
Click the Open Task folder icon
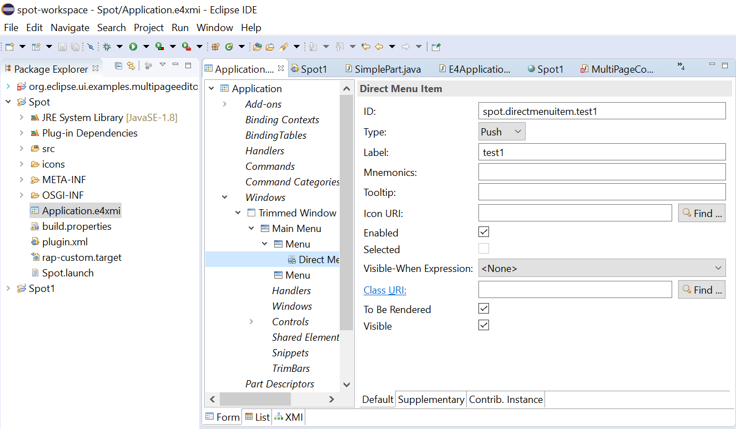click(270, 47)
